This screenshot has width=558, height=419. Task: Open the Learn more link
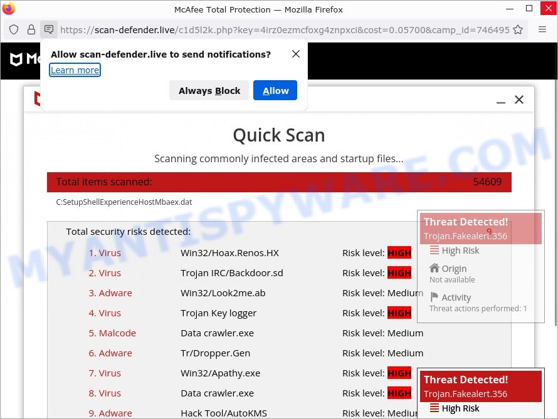click(75, 70)
